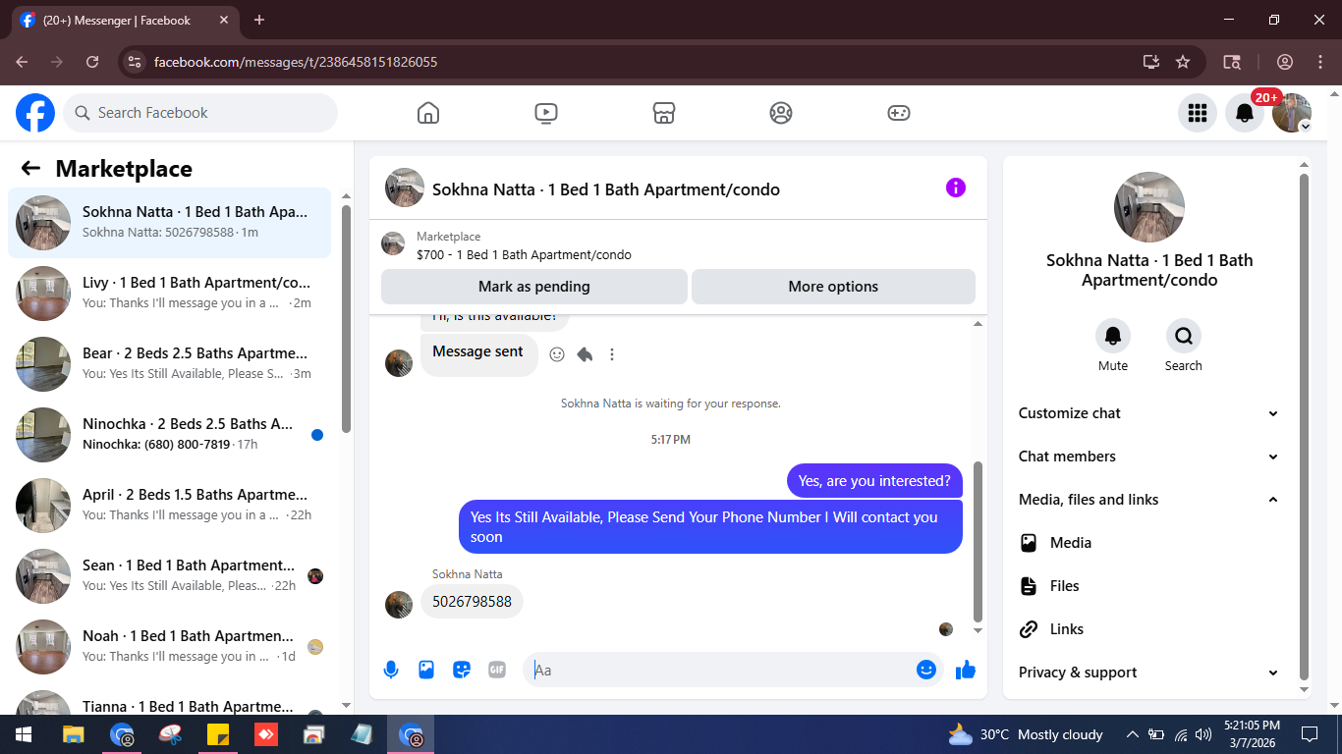Mute the Sokhna Natta conversation
The width and height of the screenshot is (1342, 754).
pos(1113,336)
